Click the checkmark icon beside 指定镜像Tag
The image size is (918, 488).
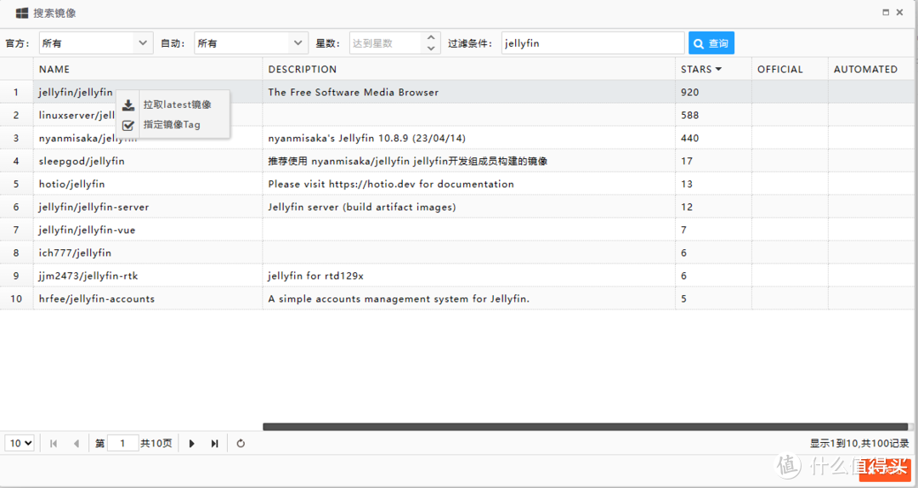(128, 125)
